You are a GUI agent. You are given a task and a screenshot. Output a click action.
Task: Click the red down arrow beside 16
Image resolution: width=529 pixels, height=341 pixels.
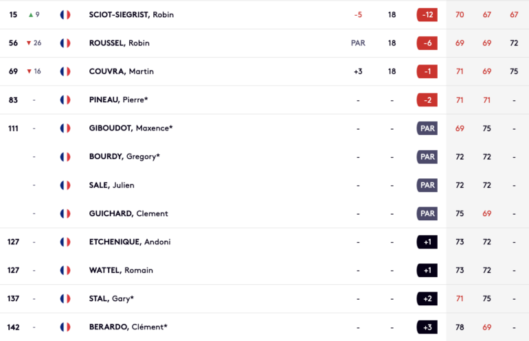(x=29, y=71)
